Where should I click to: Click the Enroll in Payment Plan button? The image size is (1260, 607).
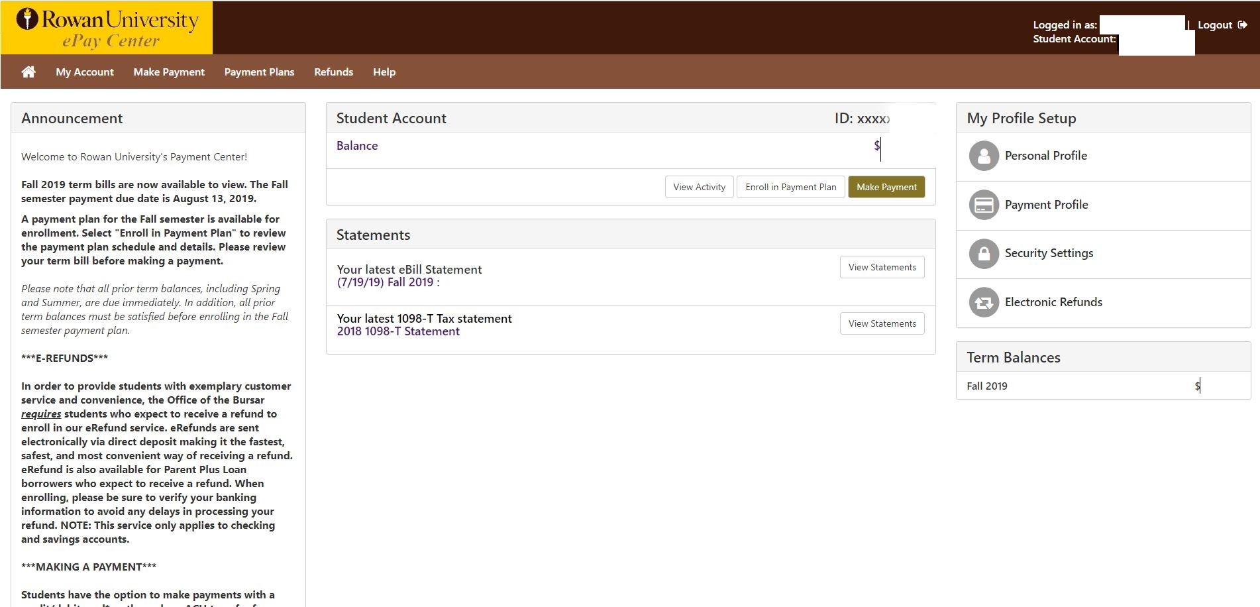pyautogui.click(x=790, y=187)
